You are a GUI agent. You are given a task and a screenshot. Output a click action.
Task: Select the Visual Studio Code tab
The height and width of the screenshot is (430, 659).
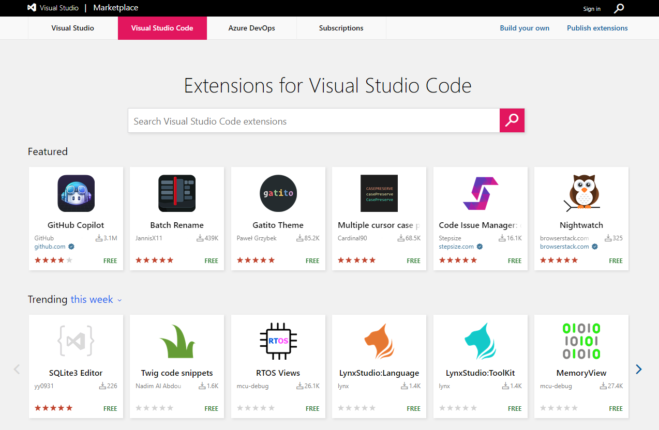162,28
